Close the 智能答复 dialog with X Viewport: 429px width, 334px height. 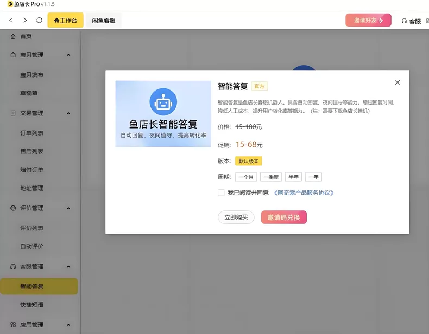coord(398,82)
